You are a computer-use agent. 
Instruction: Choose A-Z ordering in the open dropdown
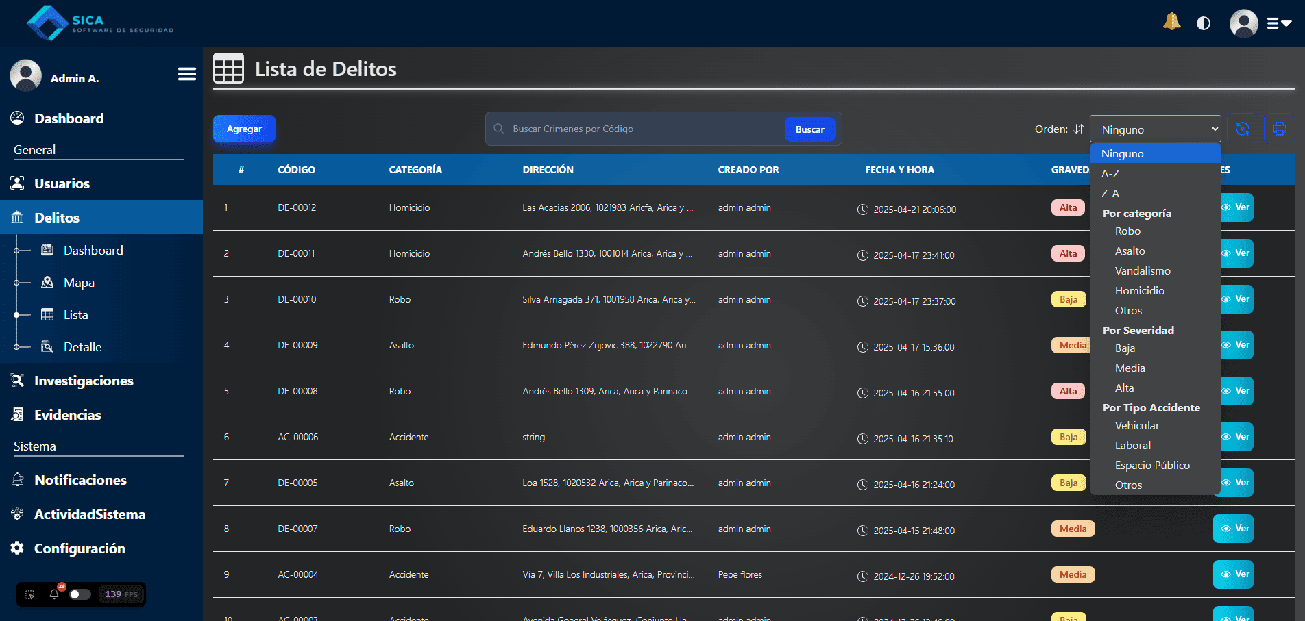1110,173
